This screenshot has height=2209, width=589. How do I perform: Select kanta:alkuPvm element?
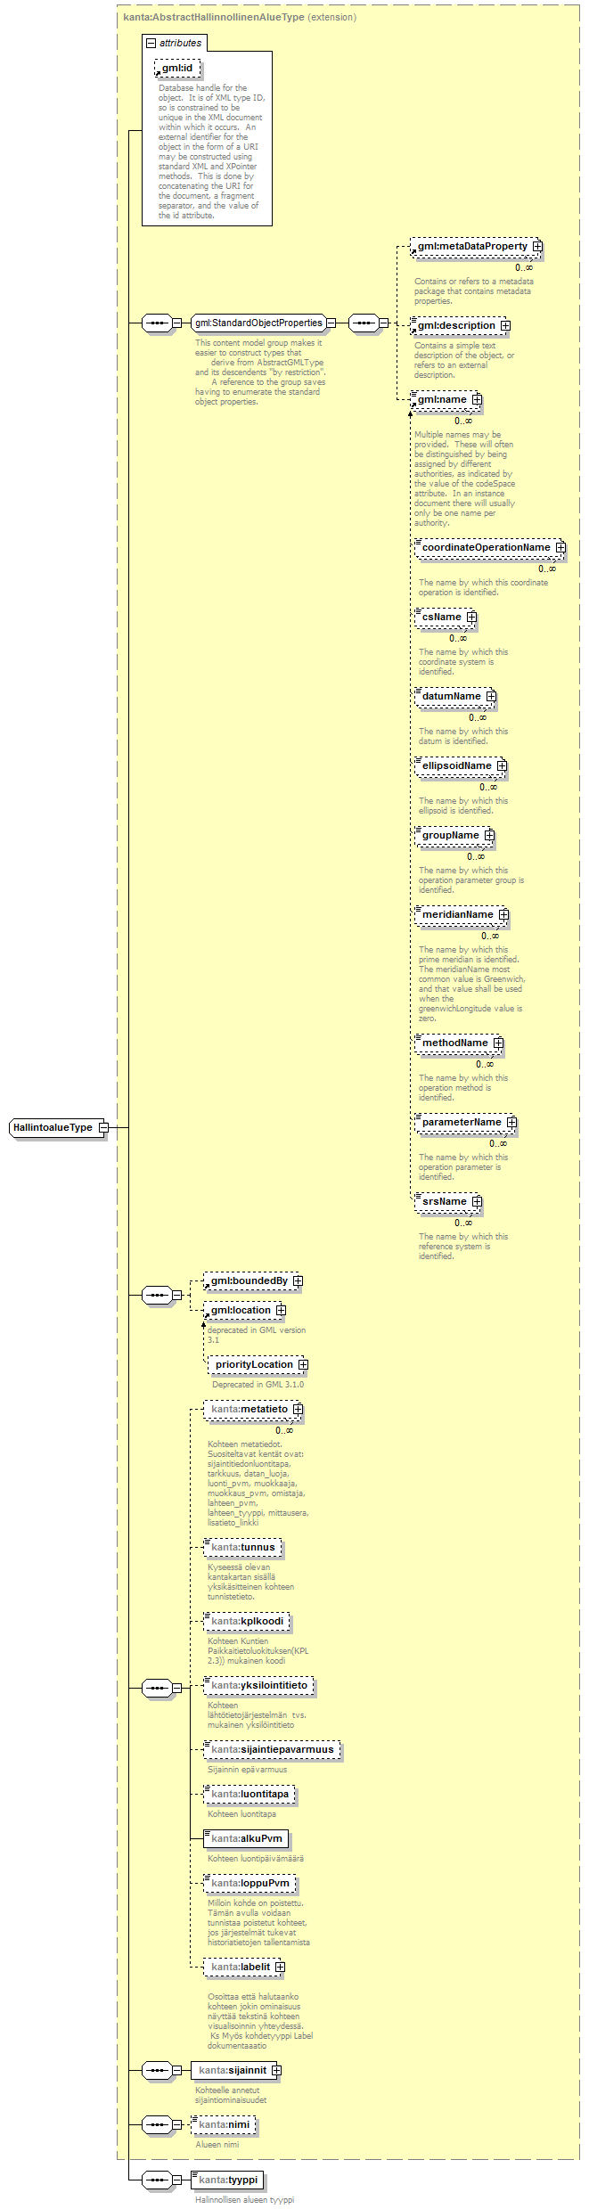(x=247, y=1838)
